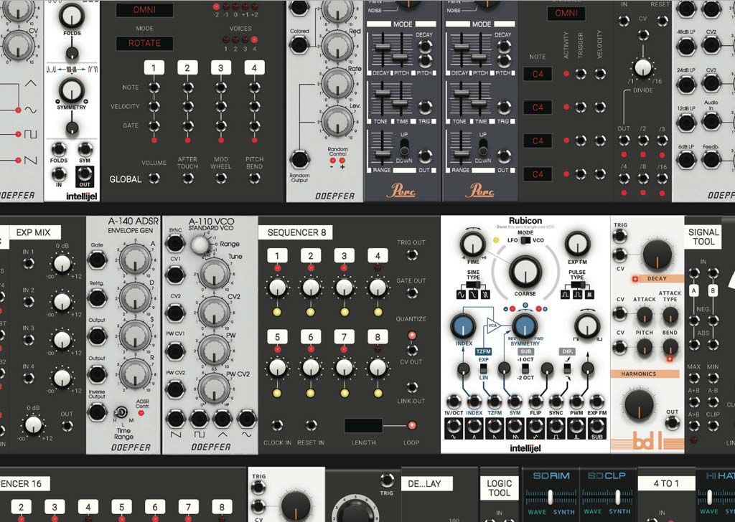Click the A-140 ADSR Gate input jack
This screenshot has width=735, height=522.
97,259
